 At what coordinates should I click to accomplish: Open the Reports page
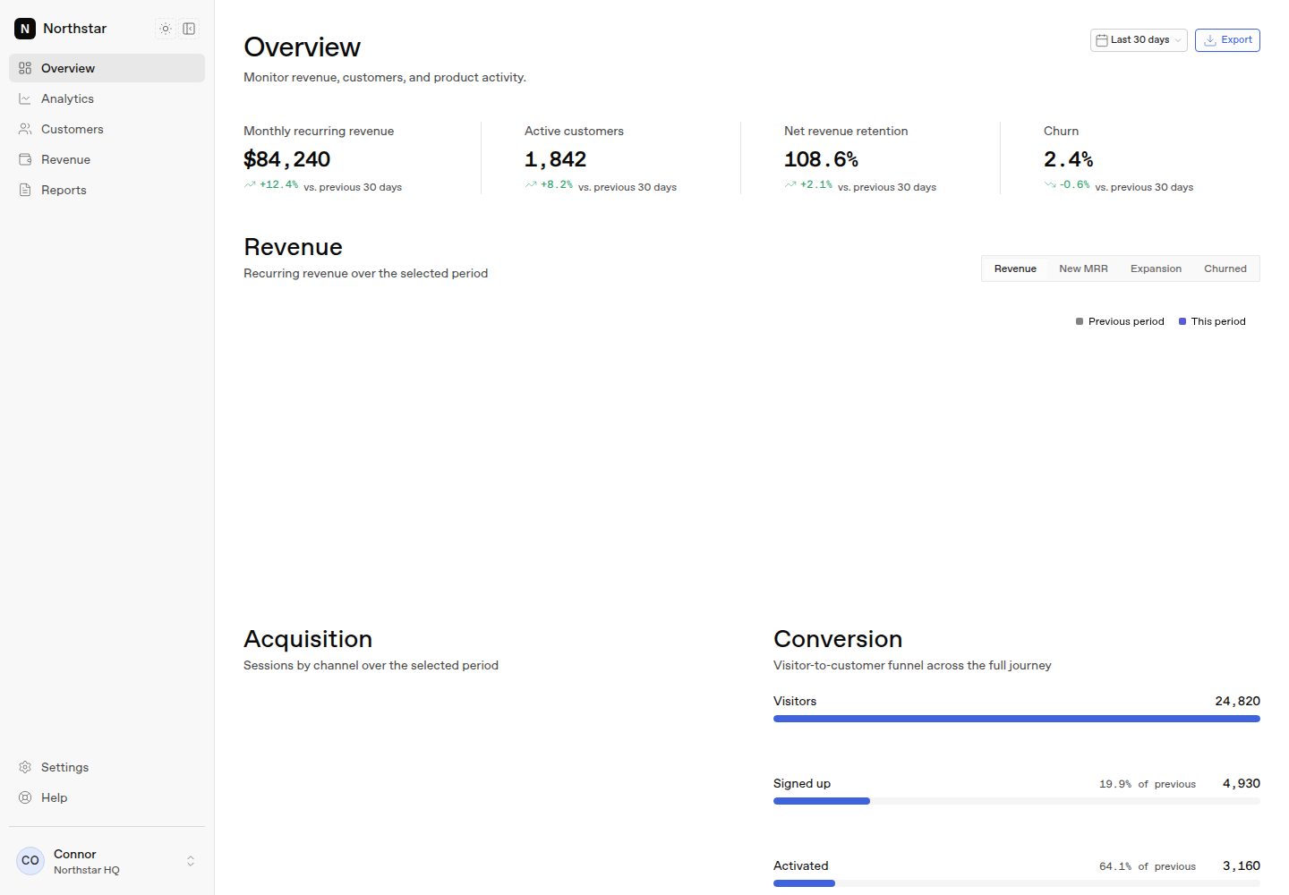pyautogui.click(x=107, y=190)
